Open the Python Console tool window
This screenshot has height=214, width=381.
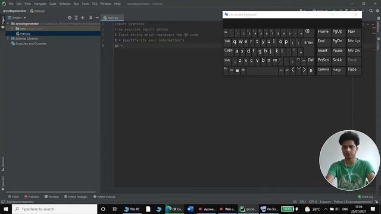click(104, 197)
